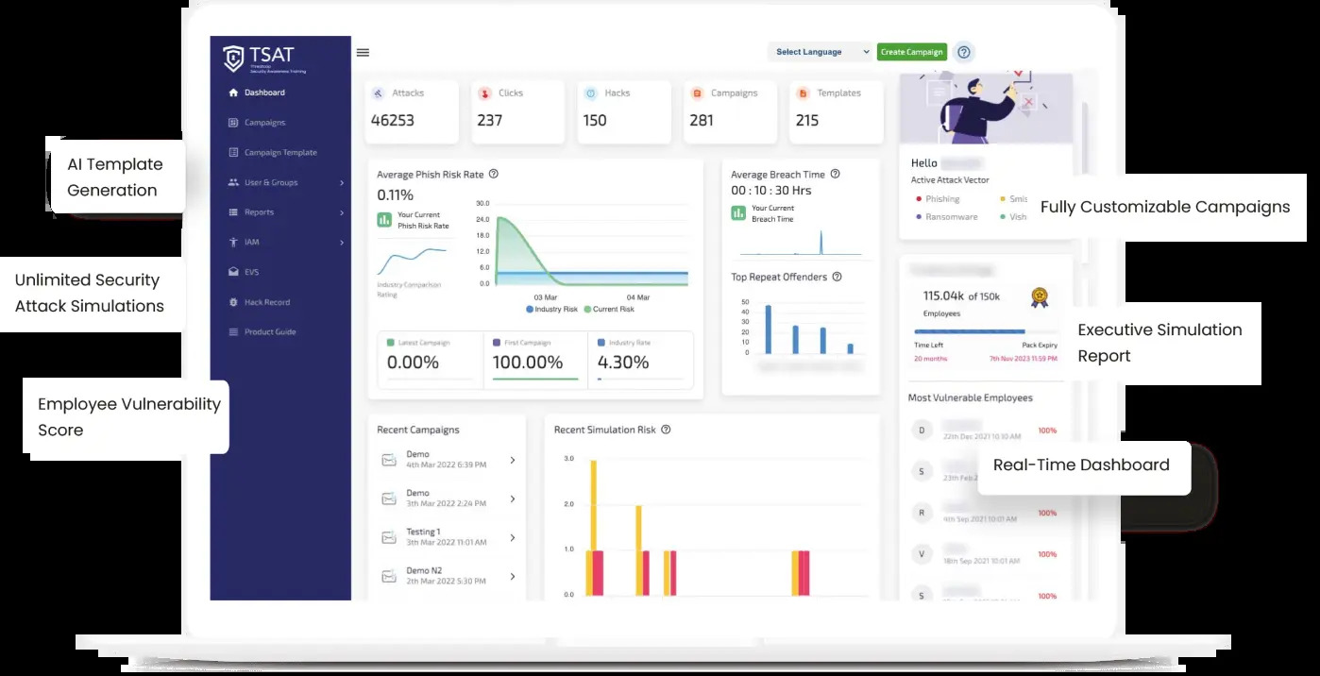
Task: Click the hamburger menu icon
Action: [x=363, y=53]
